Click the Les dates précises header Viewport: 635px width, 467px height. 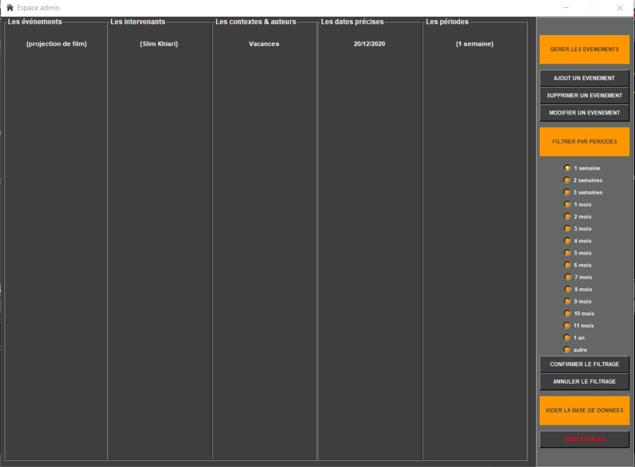(352, 22)
